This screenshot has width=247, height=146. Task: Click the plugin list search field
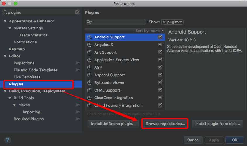[x=116, y=22]
